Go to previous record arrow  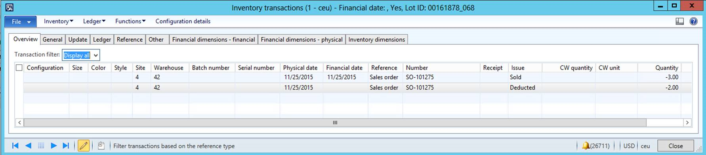coord(28,145)
